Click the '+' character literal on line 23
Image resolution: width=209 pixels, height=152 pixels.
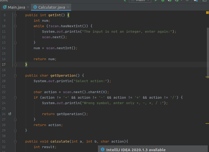click(x=66, y=98)
